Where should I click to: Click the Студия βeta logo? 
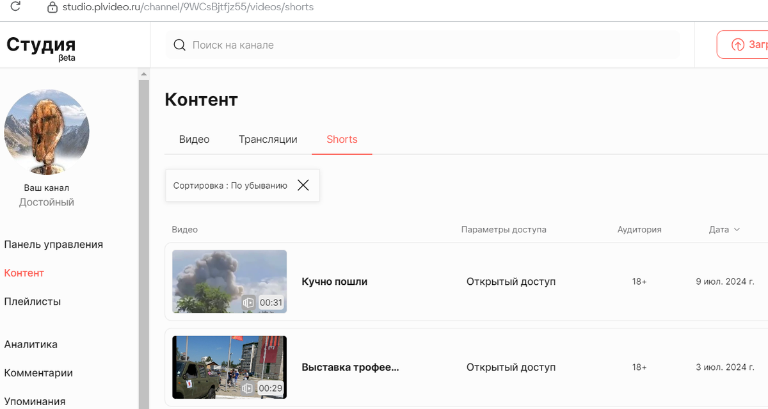40,47
